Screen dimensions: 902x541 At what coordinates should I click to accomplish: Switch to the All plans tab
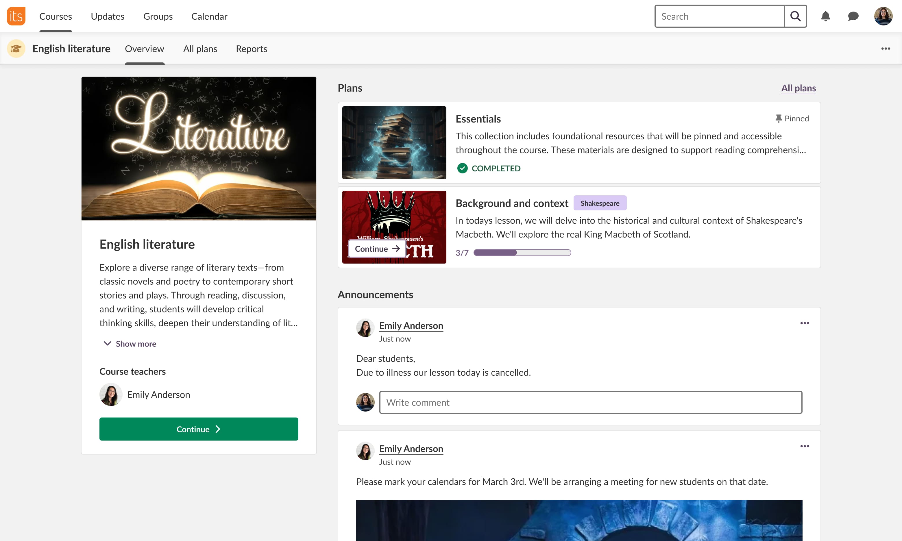[200, 49]
